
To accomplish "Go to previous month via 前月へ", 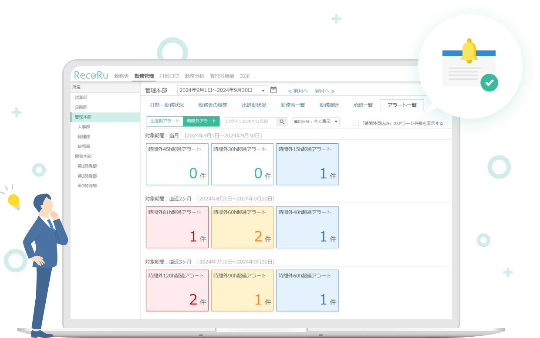I will coord(298,91).
